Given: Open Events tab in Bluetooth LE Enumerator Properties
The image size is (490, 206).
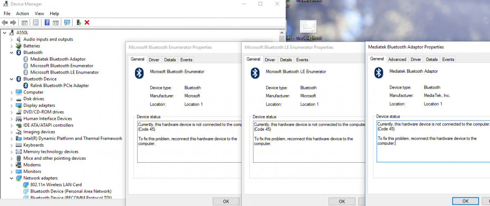Looking at the screenshot, I should (x=302, y=60).
